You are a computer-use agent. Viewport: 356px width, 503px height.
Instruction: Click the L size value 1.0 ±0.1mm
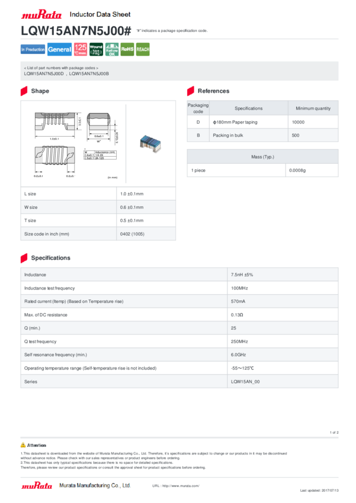[132, 194]
